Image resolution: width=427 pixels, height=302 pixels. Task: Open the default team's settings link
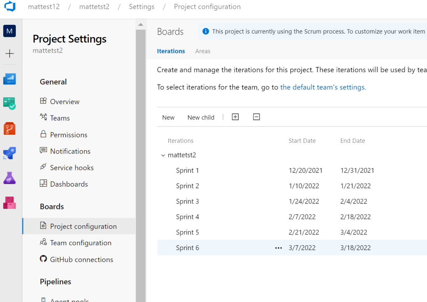323,87
